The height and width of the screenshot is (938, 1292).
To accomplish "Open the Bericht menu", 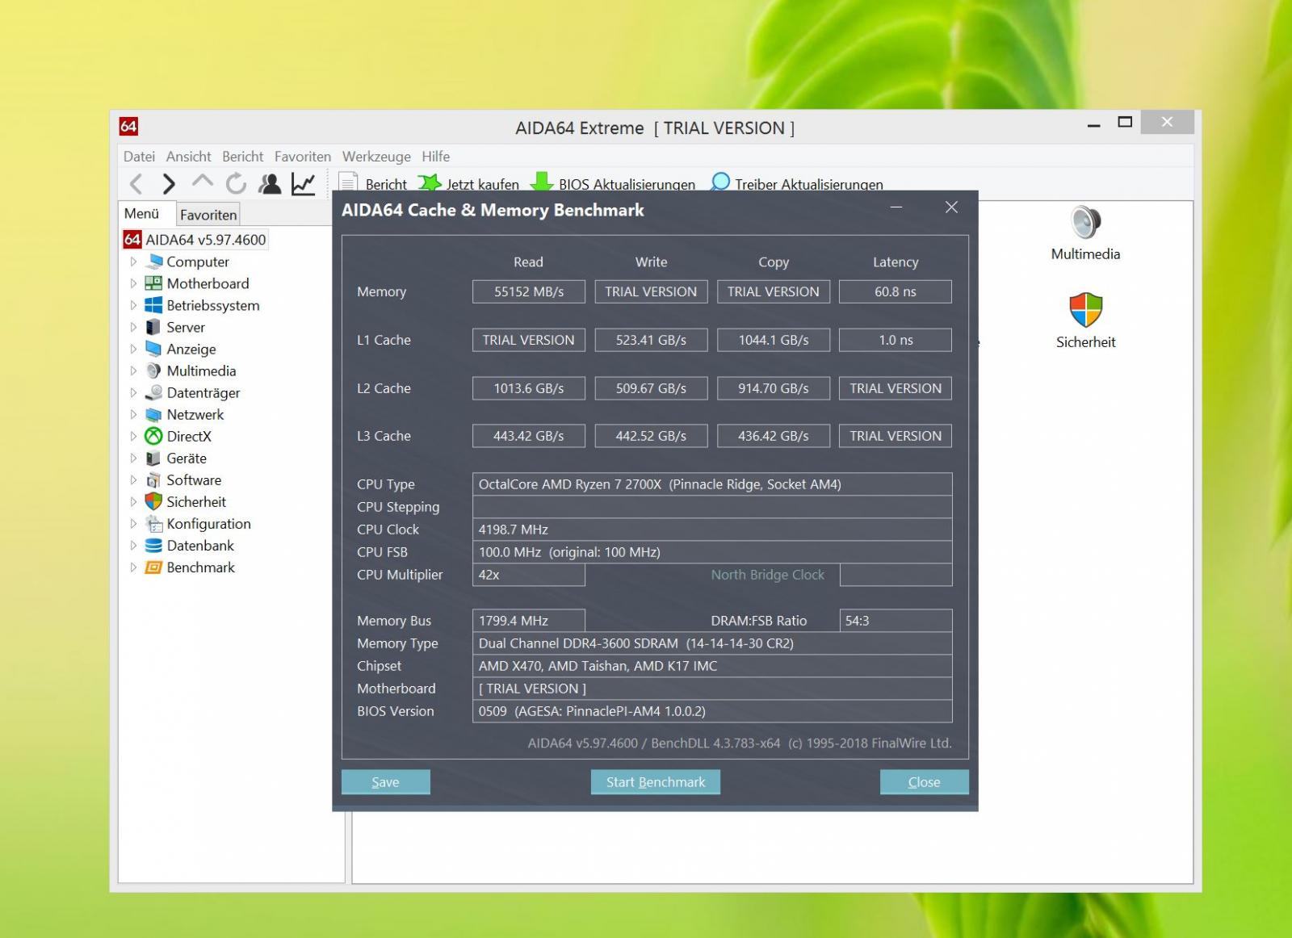I will click(x=242, y=157).
